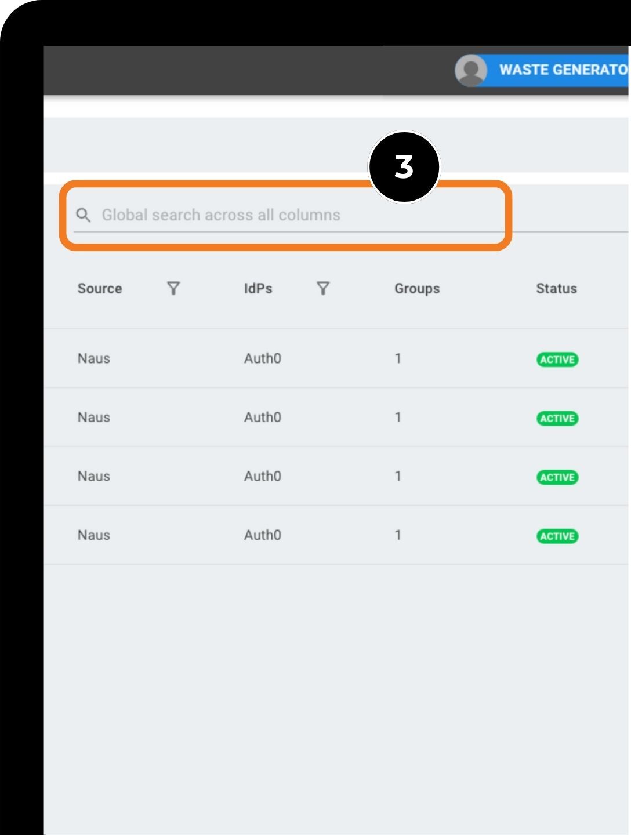
Task: Click the ACTIVE badge in last row
Action: click(557, 536)
